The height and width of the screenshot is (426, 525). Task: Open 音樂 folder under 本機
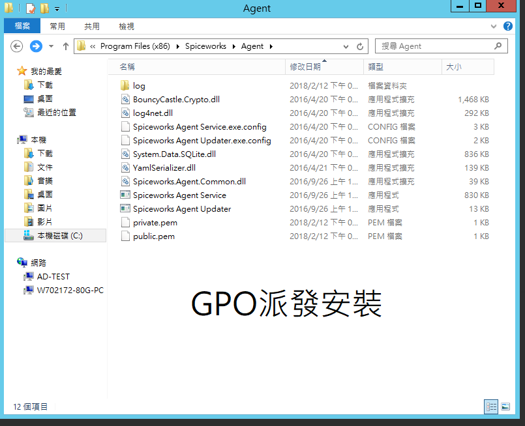(45, 181)
